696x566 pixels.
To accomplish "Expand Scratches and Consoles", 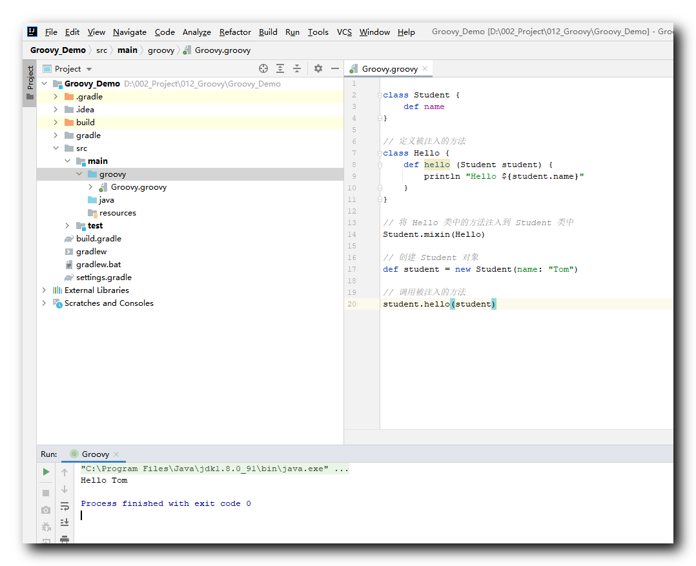I will point(44,303).
